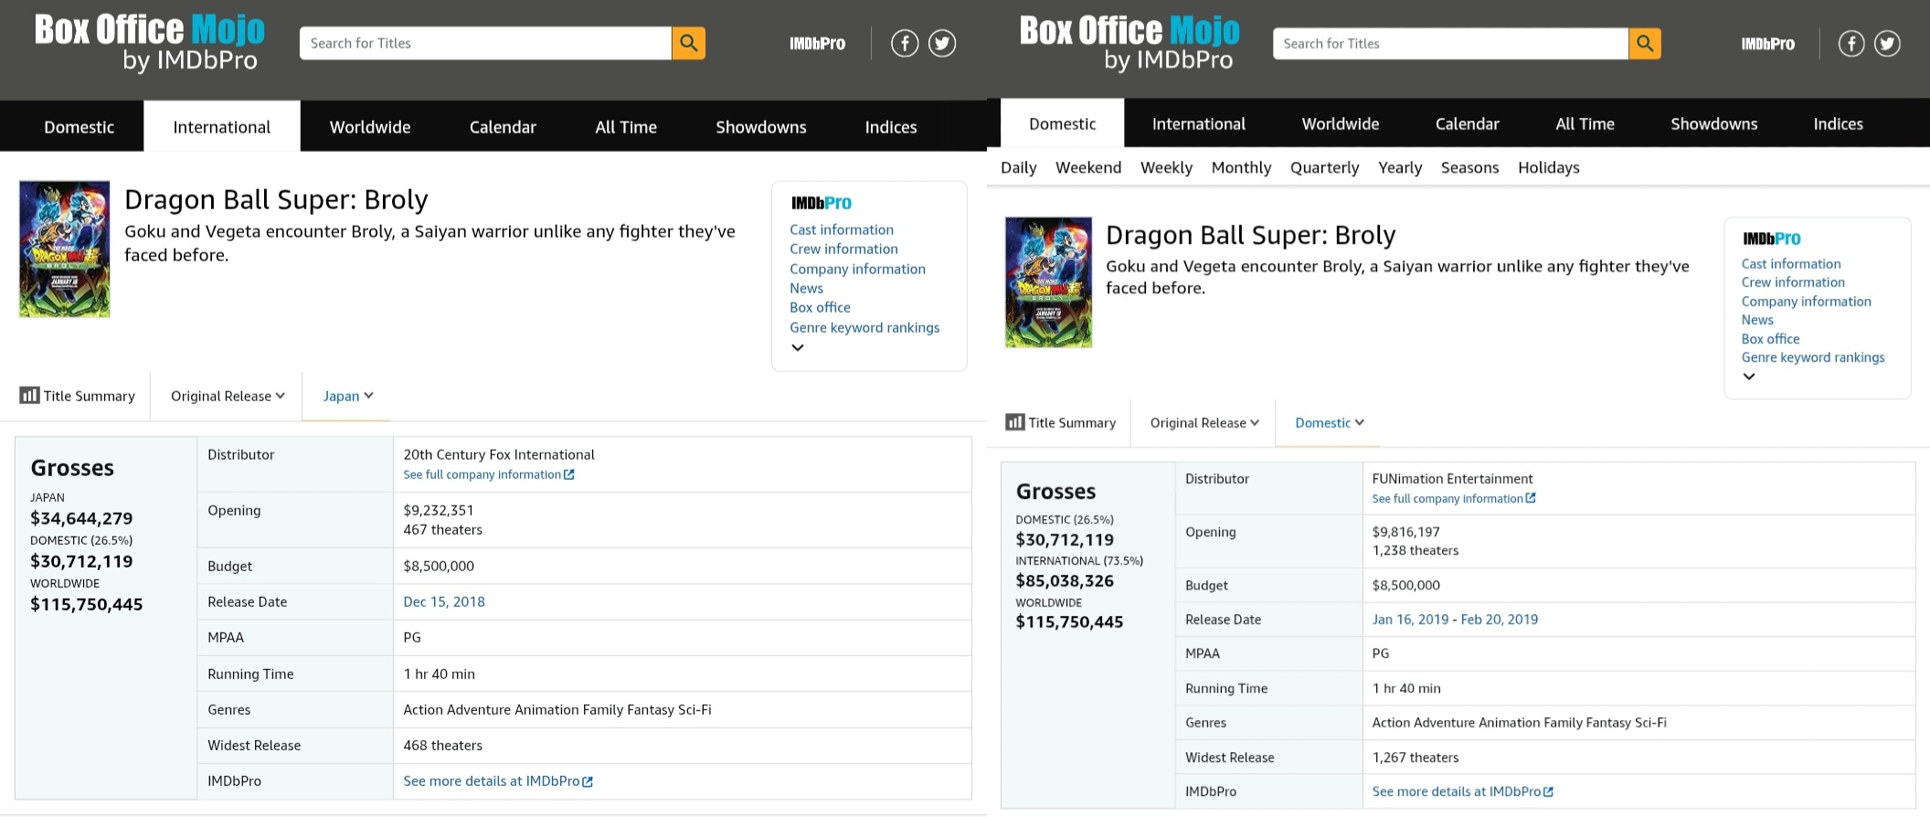
Task: Open See more details at IMDbPro on right page
Action: point(1462,791)
